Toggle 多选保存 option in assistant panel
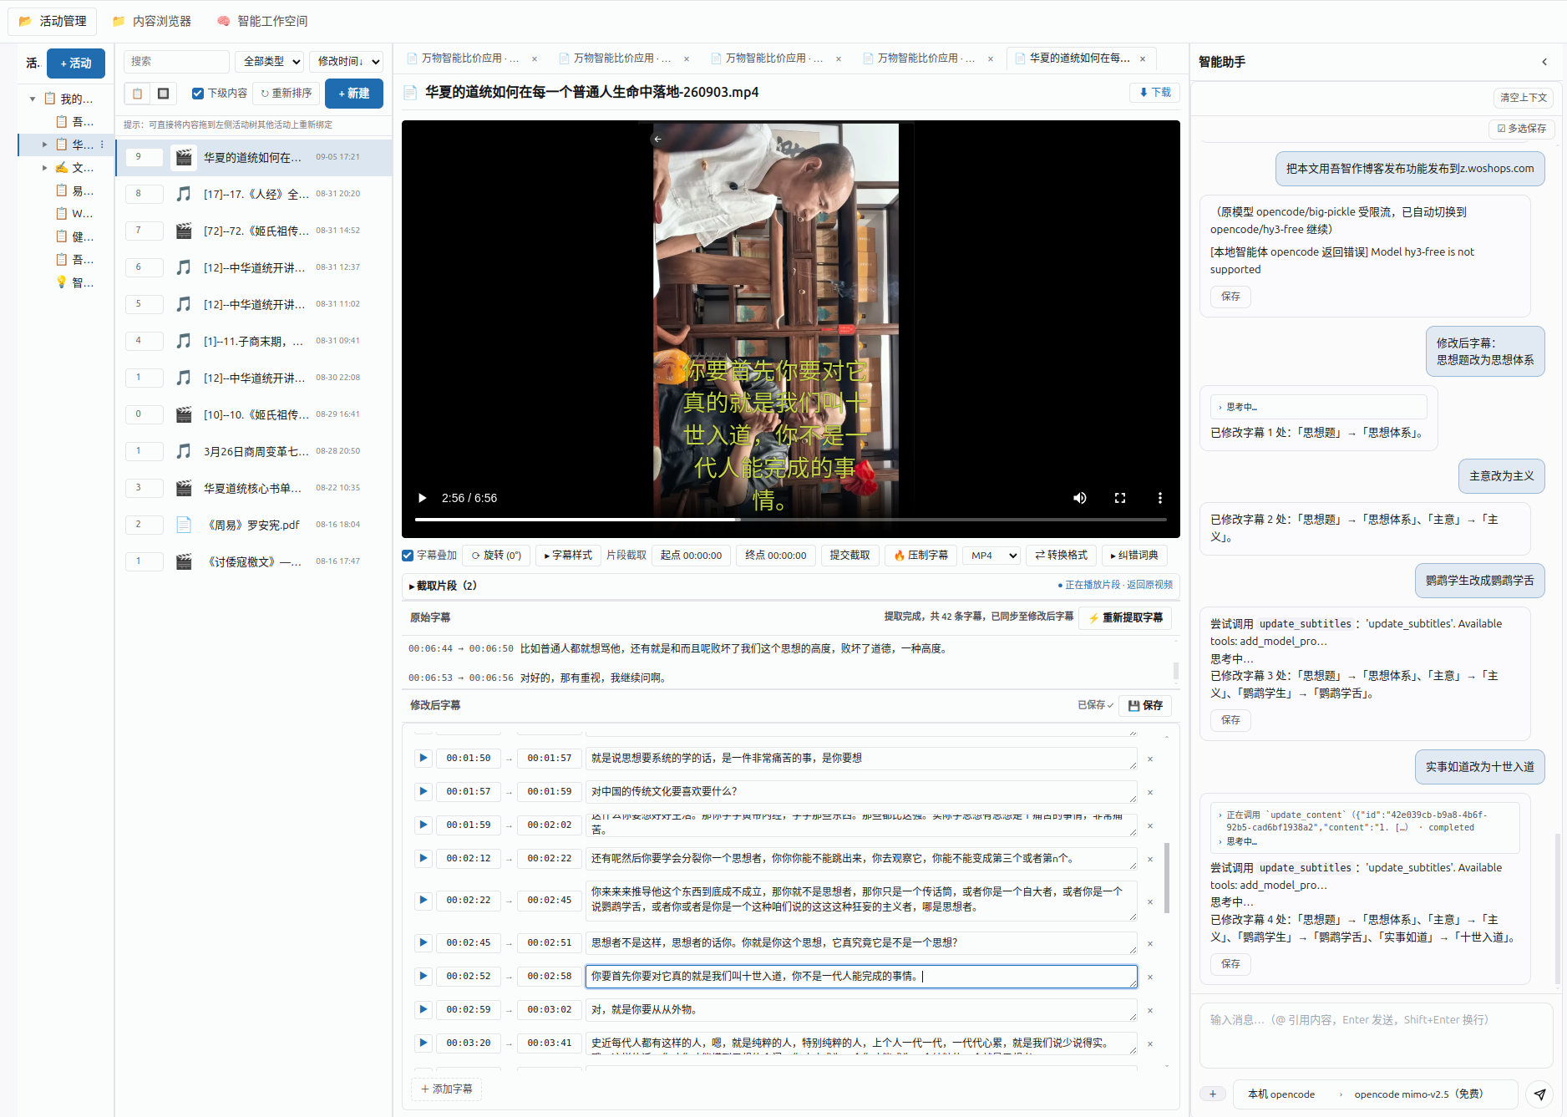This screenshot has width=1567, height=1117. click(x=1521, y=129)
